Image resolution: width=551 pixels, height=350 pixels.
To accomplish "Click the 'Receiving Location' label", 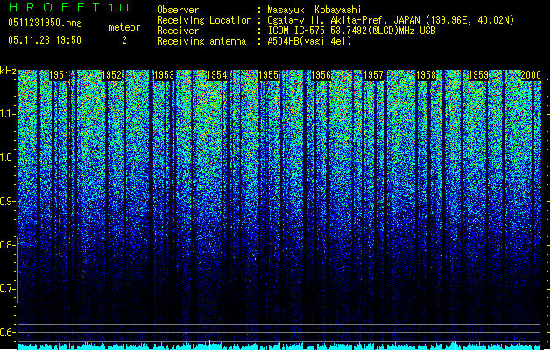I will pyautogui.click(x=204, y=20).
